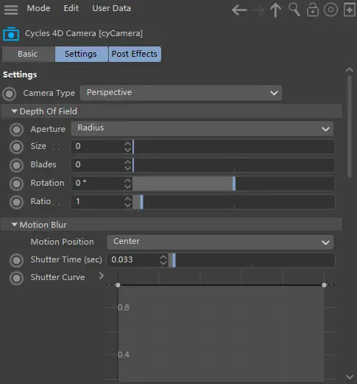The width and height of the screenshot is (357, 384).
Task: Toggle Shutter Time keyframe dot
Action: [x=16, y=260]
